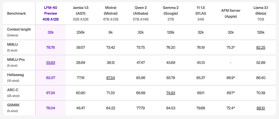Screen dimensions: 279x119
Task: Select the Hellaswag row label
Action: (x=15, y=77)
